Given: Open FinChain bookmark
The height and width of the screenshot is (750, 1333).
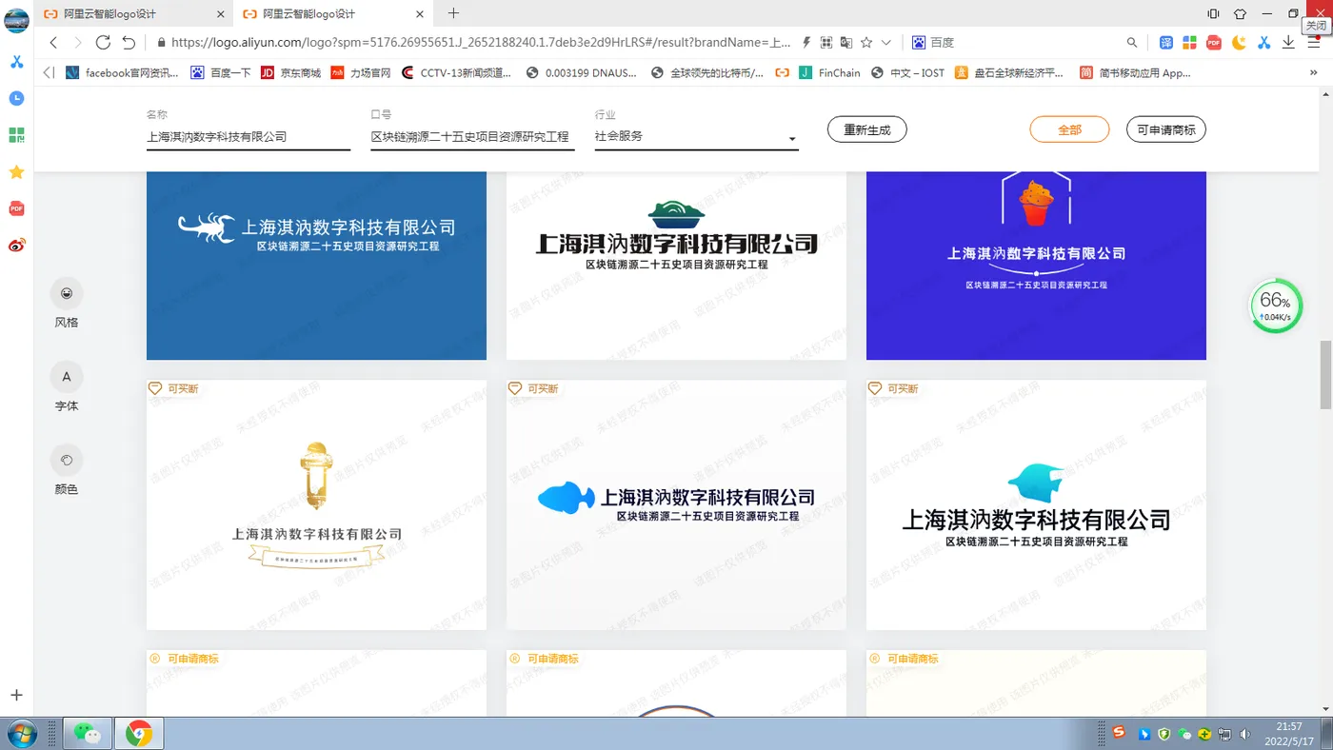Looking at the screenshot, I should pos(829,72).
